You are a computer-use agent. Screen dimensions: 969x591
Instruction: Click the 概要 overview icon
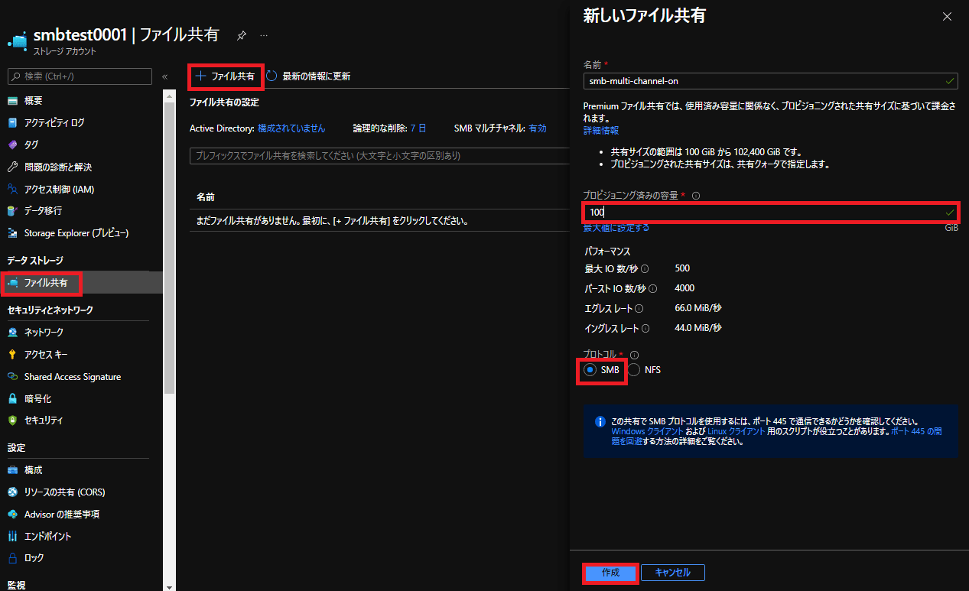[x=12, y=100]
